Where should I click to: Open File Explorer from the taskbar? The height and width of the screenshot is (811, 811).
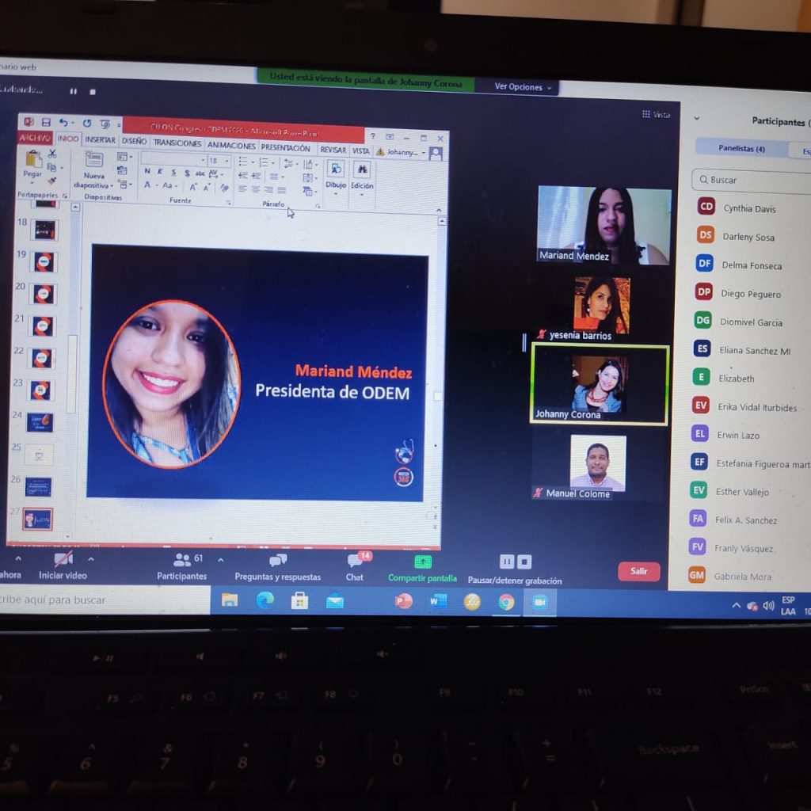click(230, 600)
